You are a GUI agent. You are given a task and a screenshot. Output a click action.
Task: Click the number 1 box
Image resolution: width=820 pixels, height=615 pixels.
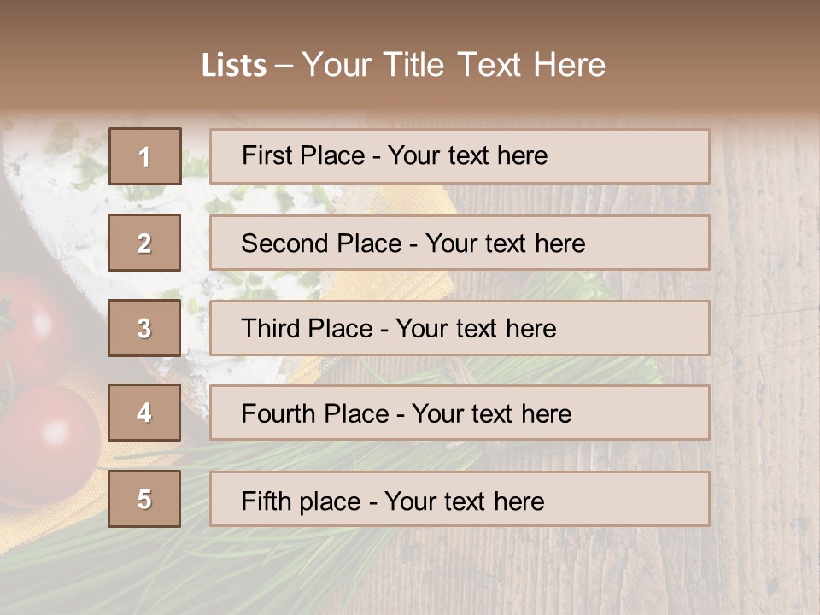pyautogui.click(x=144, y=156)
